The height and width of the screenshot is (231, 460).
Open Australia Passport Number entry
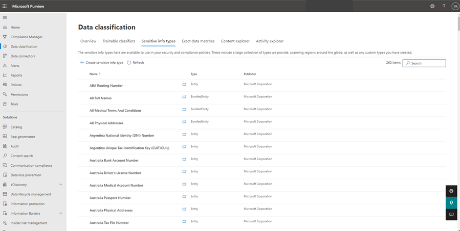coord(110,198)
